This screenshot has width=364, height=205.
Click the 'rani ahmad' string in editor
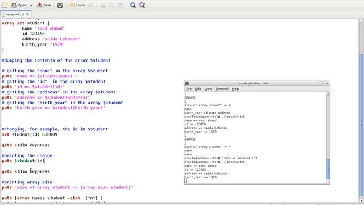[x=49, y=28]
